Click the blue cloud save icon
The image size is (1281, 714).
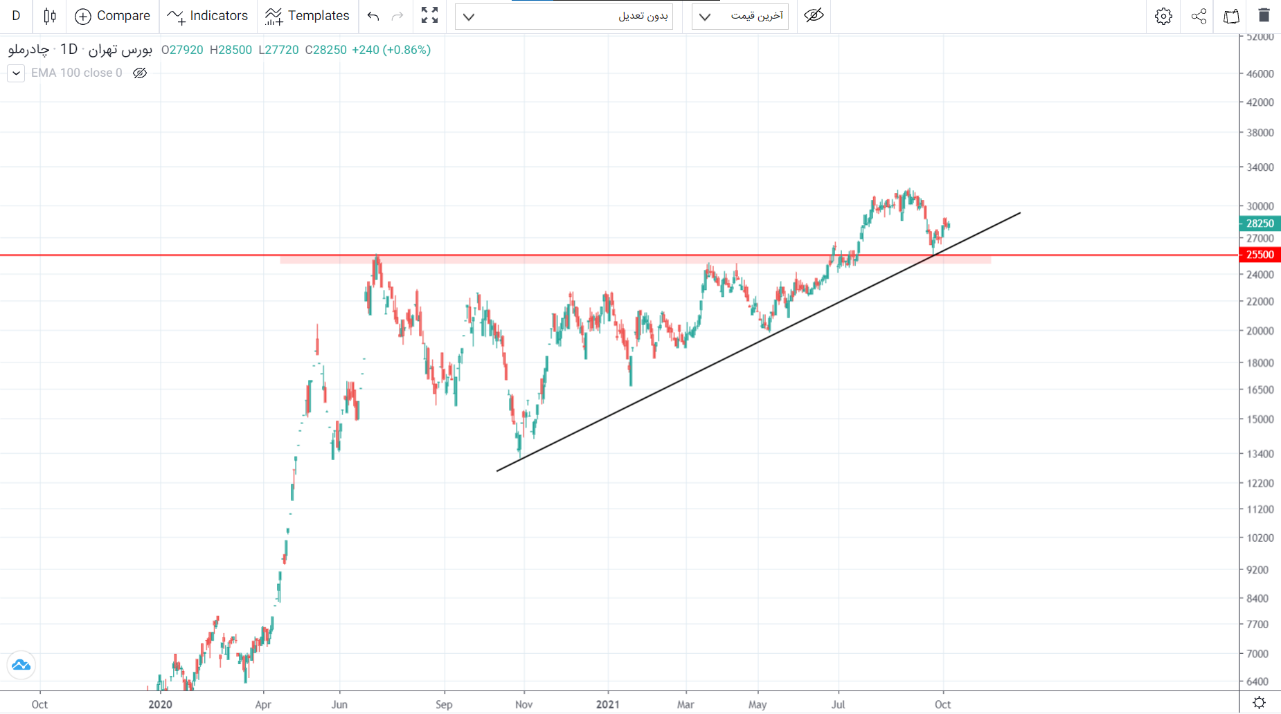point(21,665)
